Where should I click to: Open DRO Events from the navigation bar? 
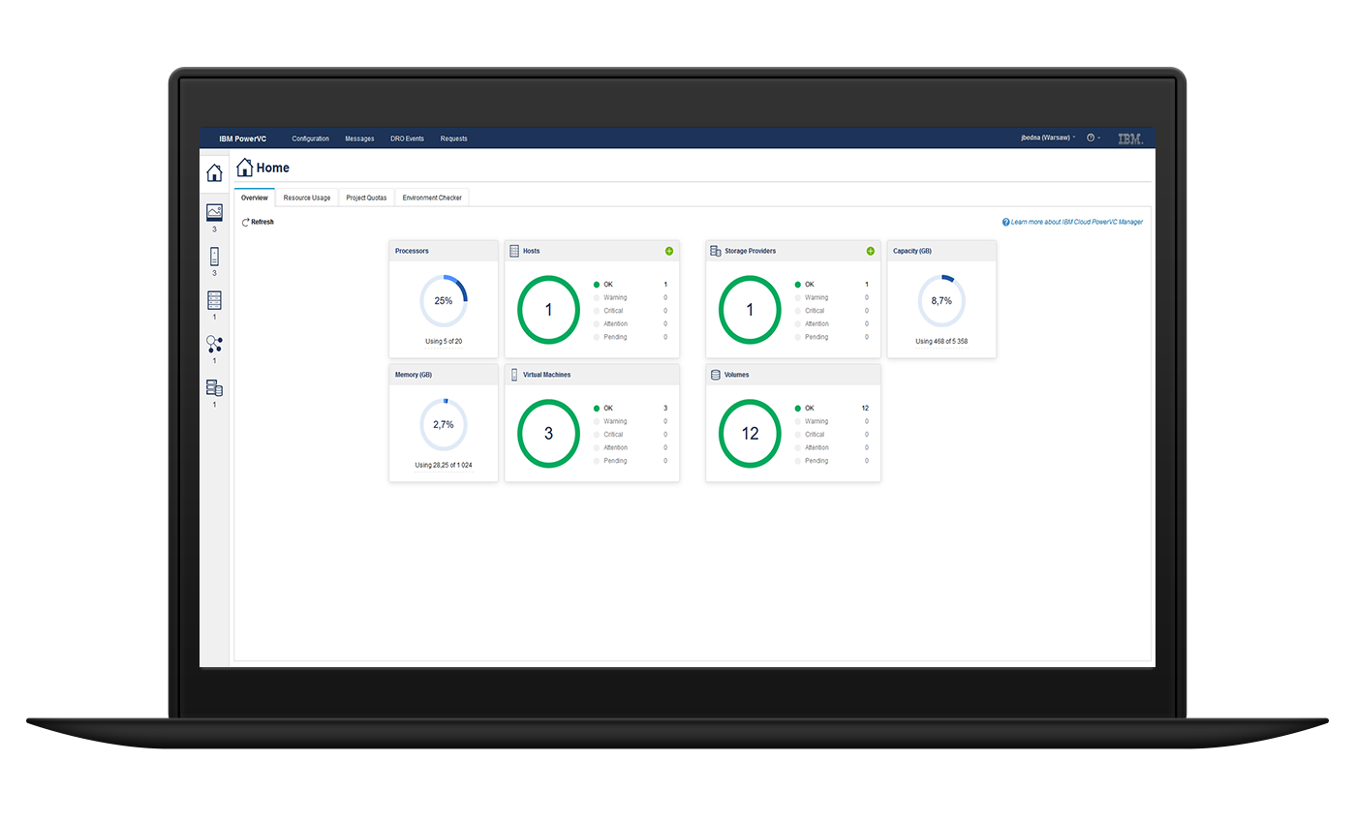(407, 137)
